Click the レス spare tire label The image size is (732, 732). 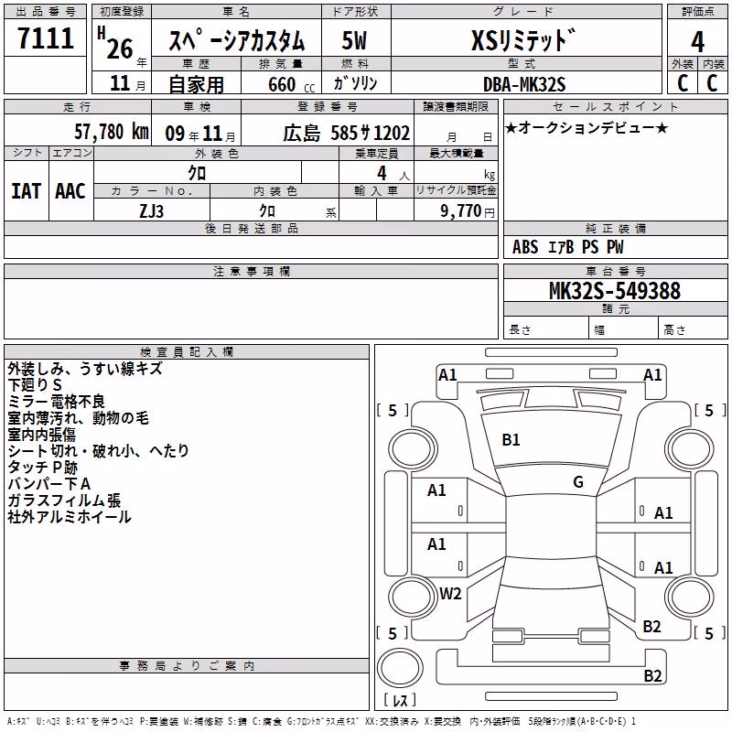(400, 700)
